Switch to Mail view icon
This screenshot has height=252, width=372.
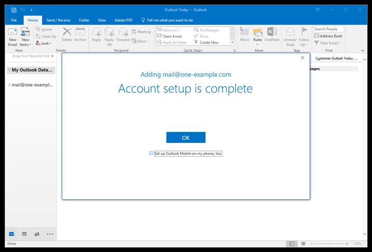click(11, 234)
